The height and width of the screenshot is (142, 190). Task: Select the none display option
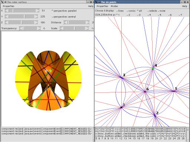[x=161, y=11]
